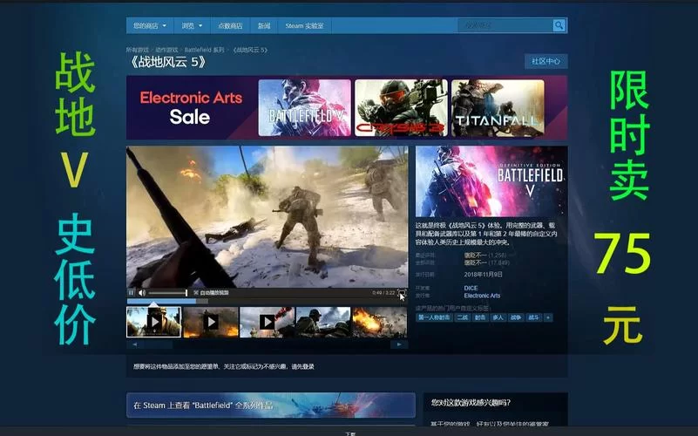
Task: Show previous thumbnails with the left arrow
Action: 134,344
